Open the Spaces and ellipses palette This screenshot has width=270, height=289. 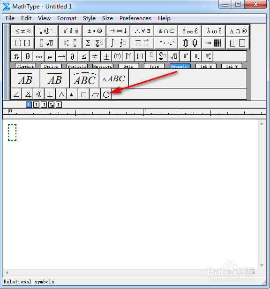click(46, 31)
